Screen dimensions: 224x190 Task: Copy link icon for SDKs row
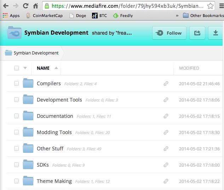[166, 165]
